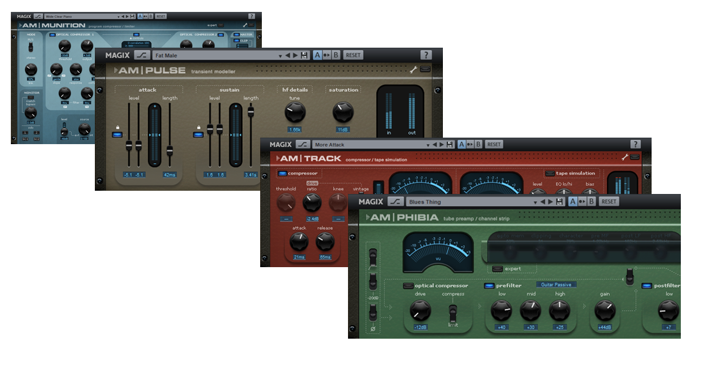
Task: Save the More Attack preset with floppy icon
Action: pos(449,145)
